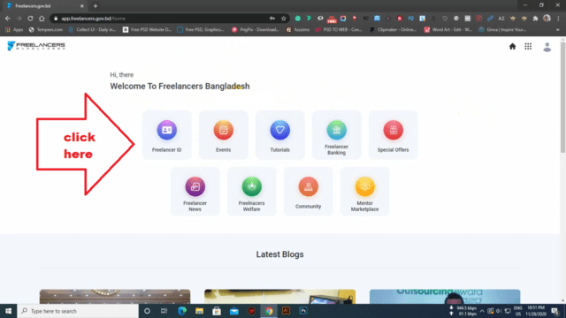Click the page vertical scrollbar
Screen dimensions: 566x318
pos(562,97)
